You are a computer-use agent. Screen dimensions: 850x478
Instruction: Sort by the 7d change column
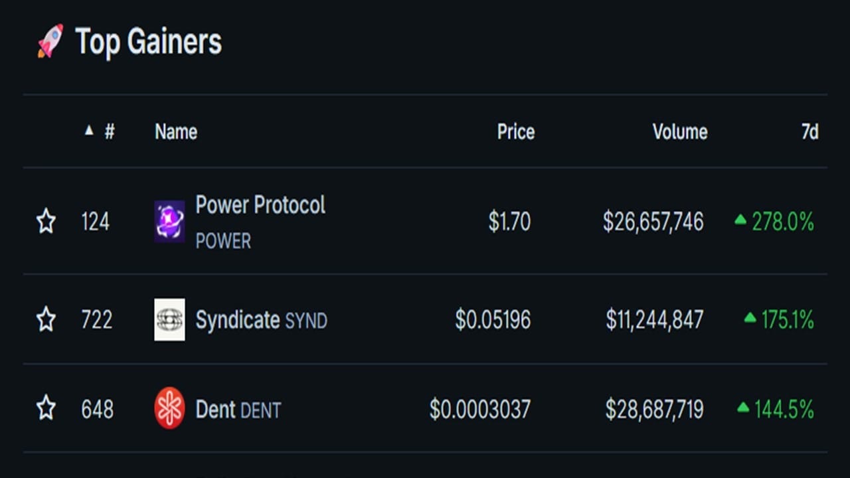809,131
